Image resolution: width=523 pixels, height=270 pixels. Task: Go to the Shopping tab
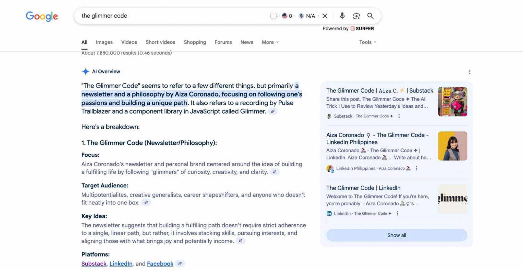(195, 42)
